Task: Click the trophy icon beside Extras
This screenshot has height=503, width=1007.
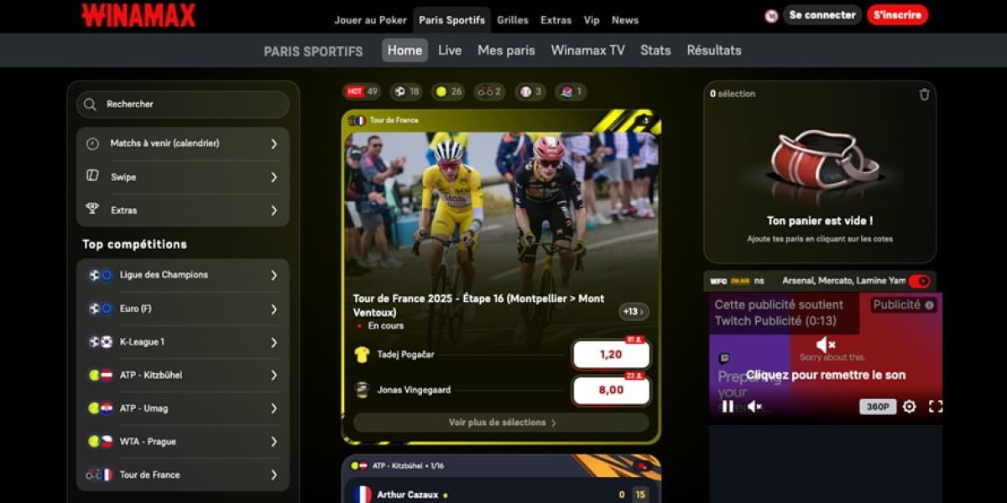Action: pyautogui.click(x=93, y=210)
